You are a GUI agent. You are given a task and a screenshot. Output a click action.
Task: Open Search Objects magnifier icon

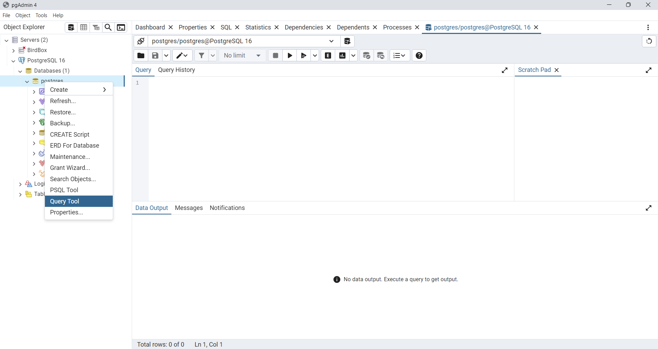(108, 27)
